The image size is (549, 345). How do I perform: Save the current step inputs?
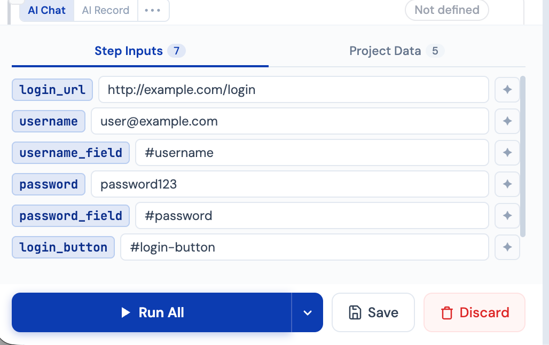[373, 312]
